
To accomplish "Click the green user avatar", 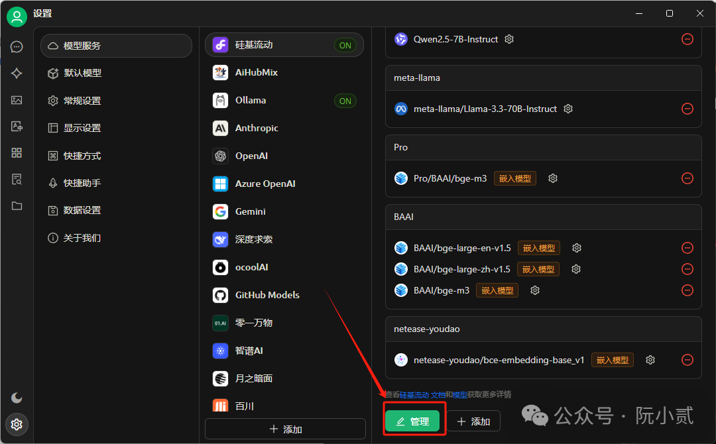I will 17,17.
